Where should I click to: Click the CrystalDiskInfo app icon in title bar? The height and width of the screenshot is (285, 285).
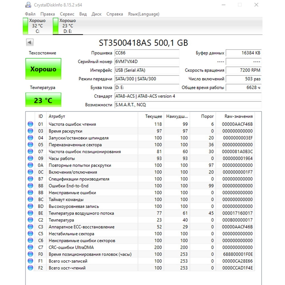click(x=28, y=5)
